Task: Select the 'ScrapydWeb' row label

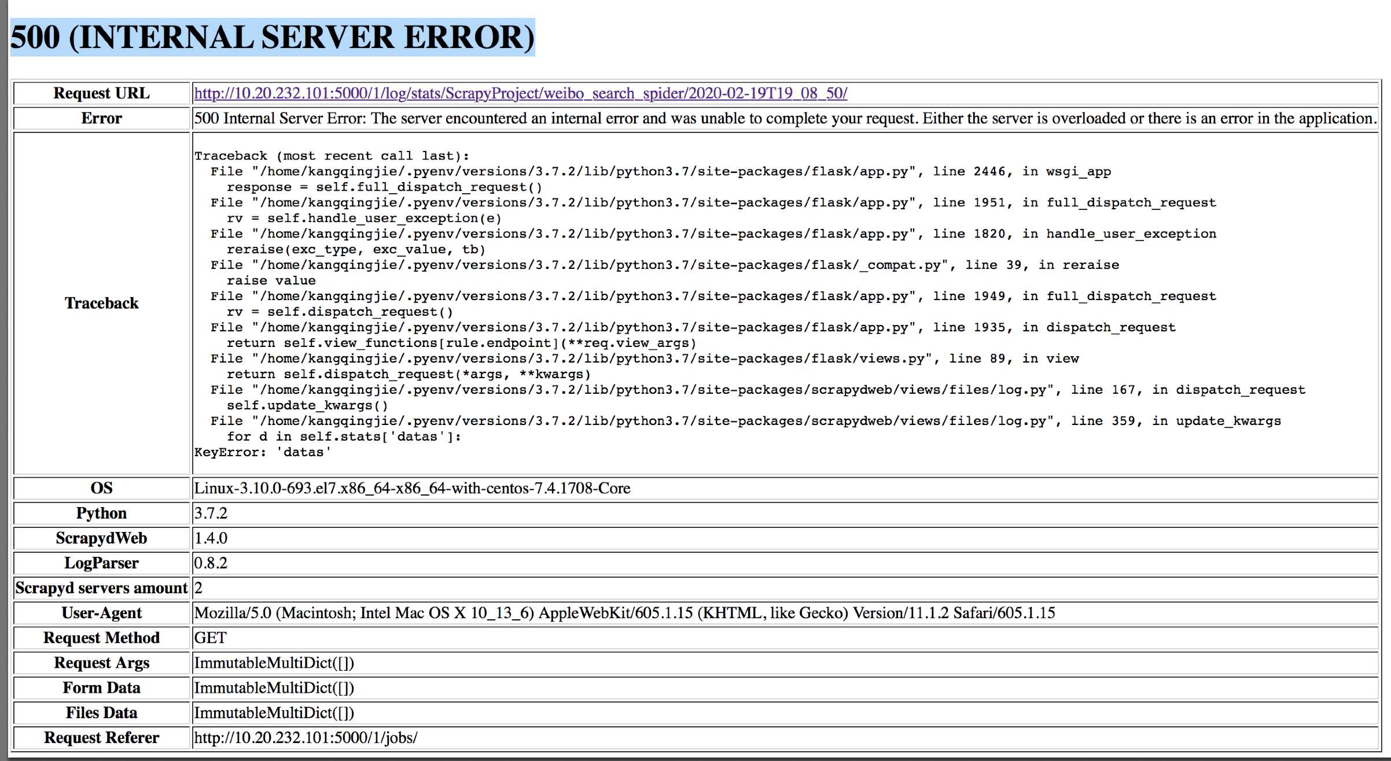Action: [x=102, y=538]
